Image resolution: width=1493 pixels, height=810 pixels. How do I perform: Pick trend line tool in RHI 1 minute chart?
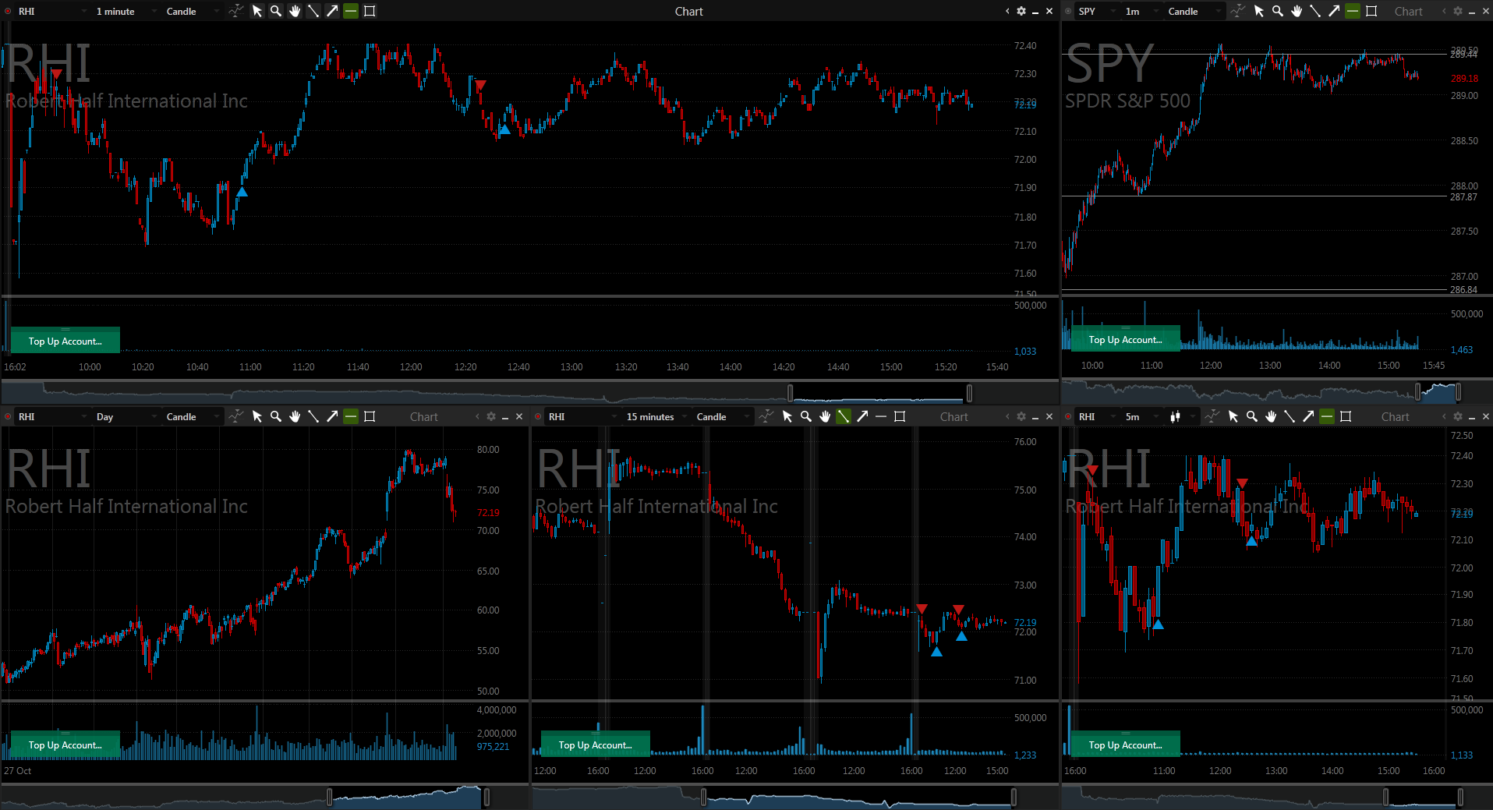[313, 11]
